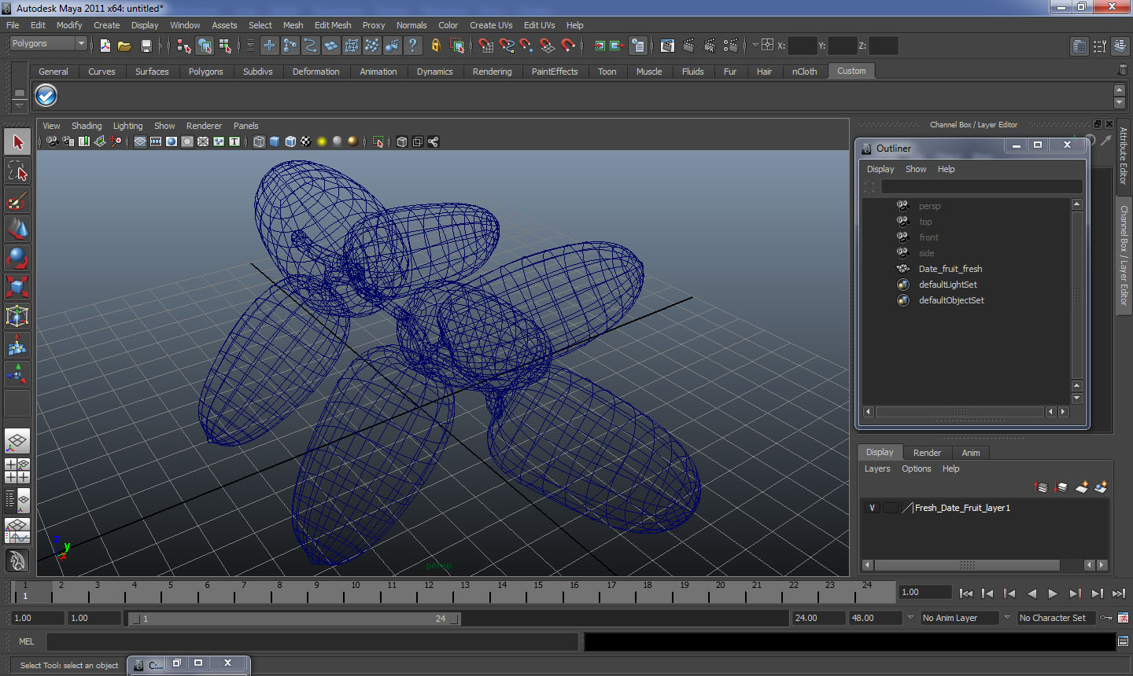Open the Render layer tab
The height and width of the screenshot is (676, 1133).
[x=927, y=453]
